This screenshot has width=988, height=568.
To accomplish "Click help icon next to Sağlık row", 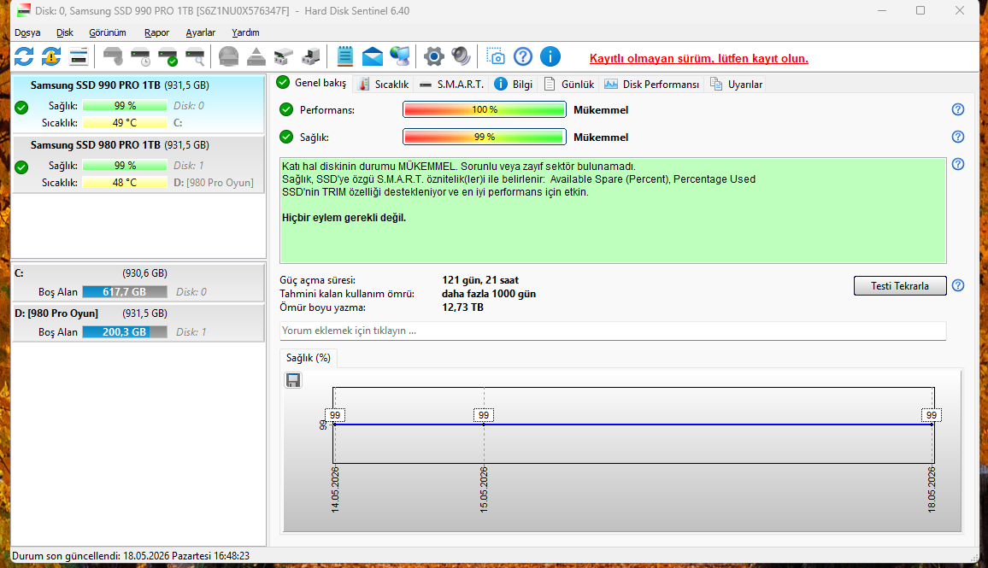I will click(958, 137).
